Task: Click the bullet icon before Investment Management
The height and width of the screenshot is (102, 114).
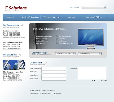Action: (x=34, y=36)
